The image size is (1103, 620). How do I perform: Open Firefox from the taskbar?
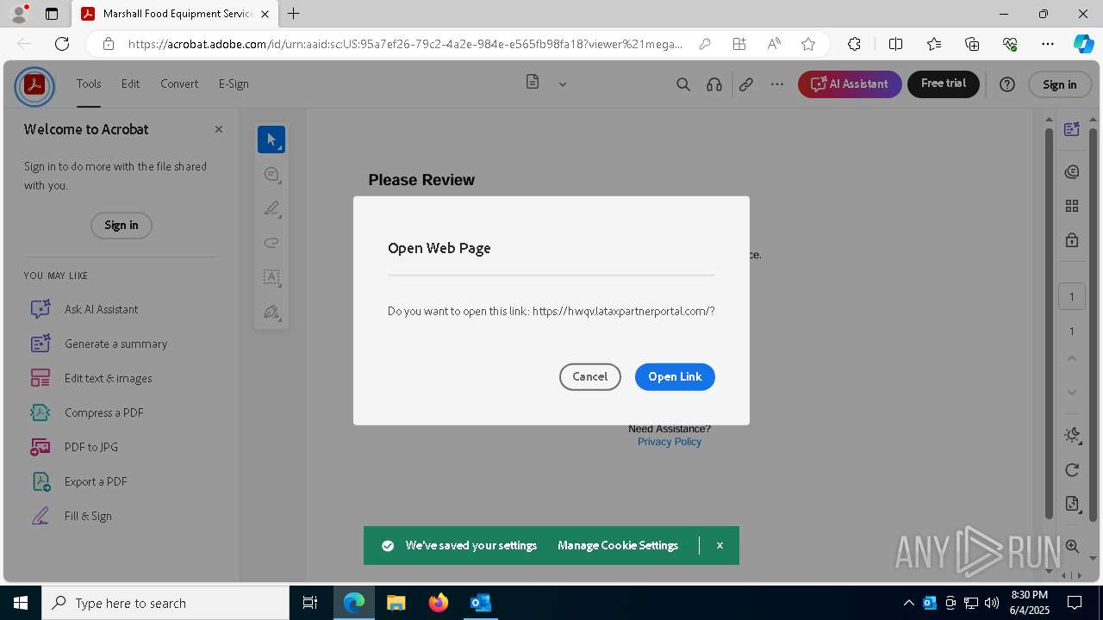tap(439, 603)
